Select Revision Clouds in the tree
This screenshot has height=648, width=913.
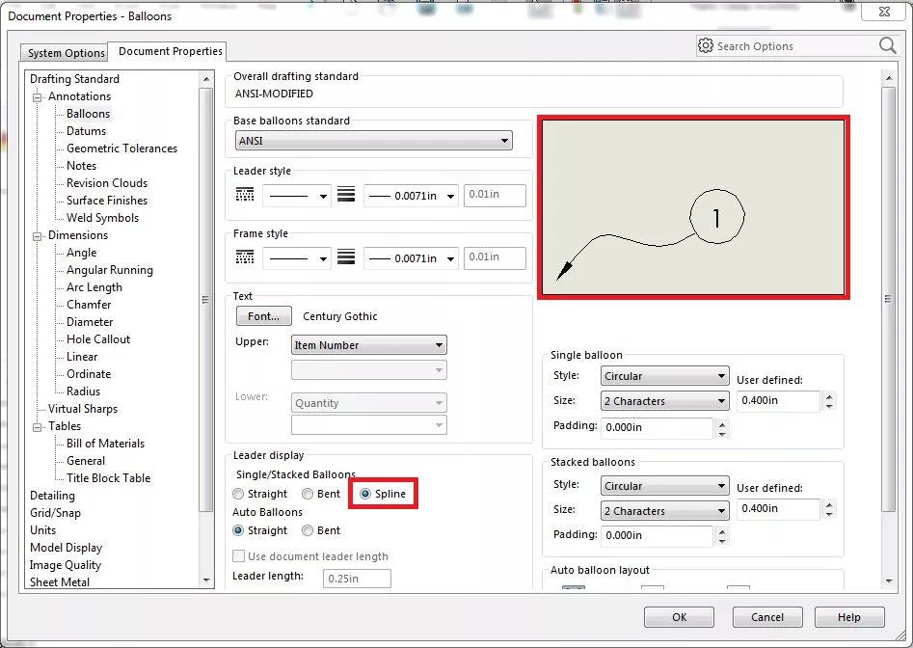coord(107,183)
